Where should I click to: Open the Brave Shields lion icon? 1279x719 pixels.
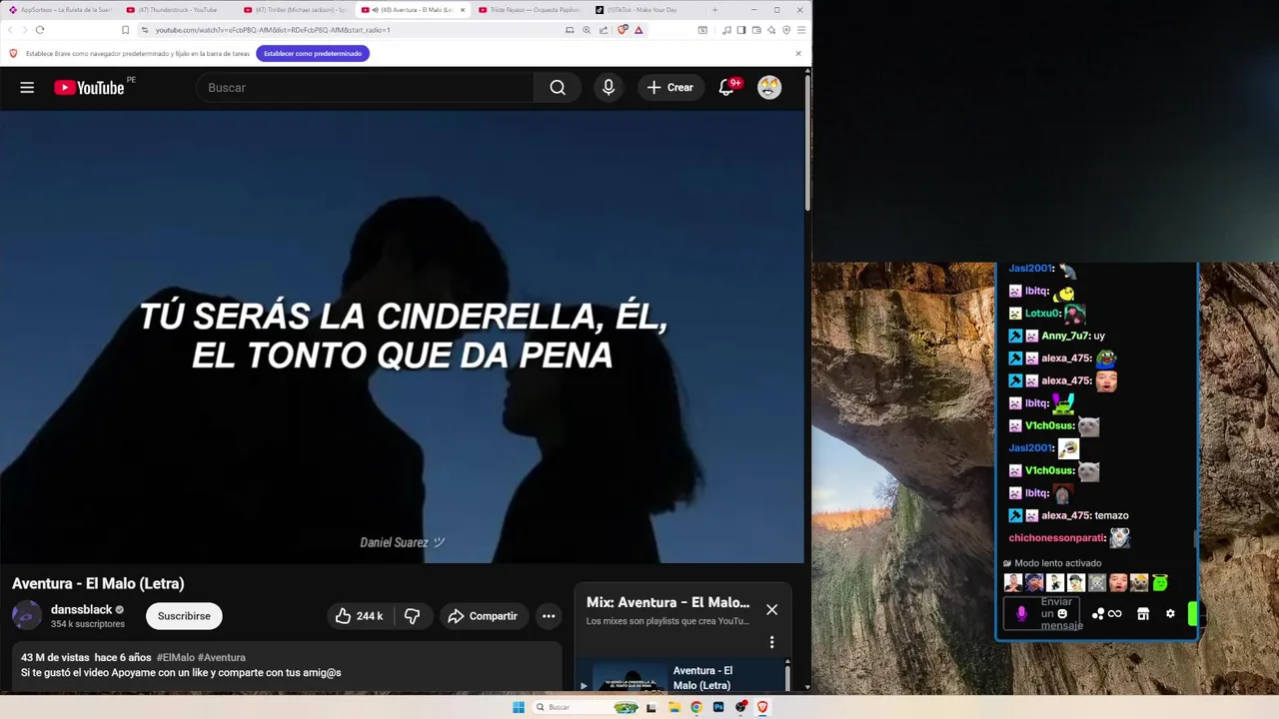point(623,30)
